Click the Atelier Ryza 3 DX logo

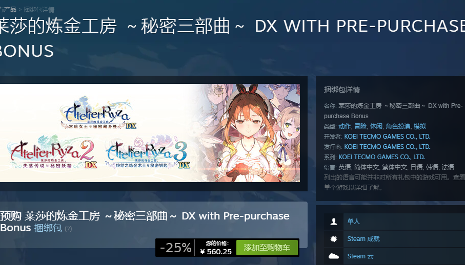[x=148, y=152]
